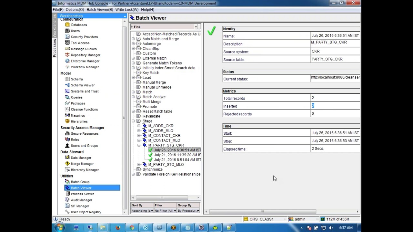413x232 pixels.
Task: Open Chrome from the taskbar
Action: point(132,227)
